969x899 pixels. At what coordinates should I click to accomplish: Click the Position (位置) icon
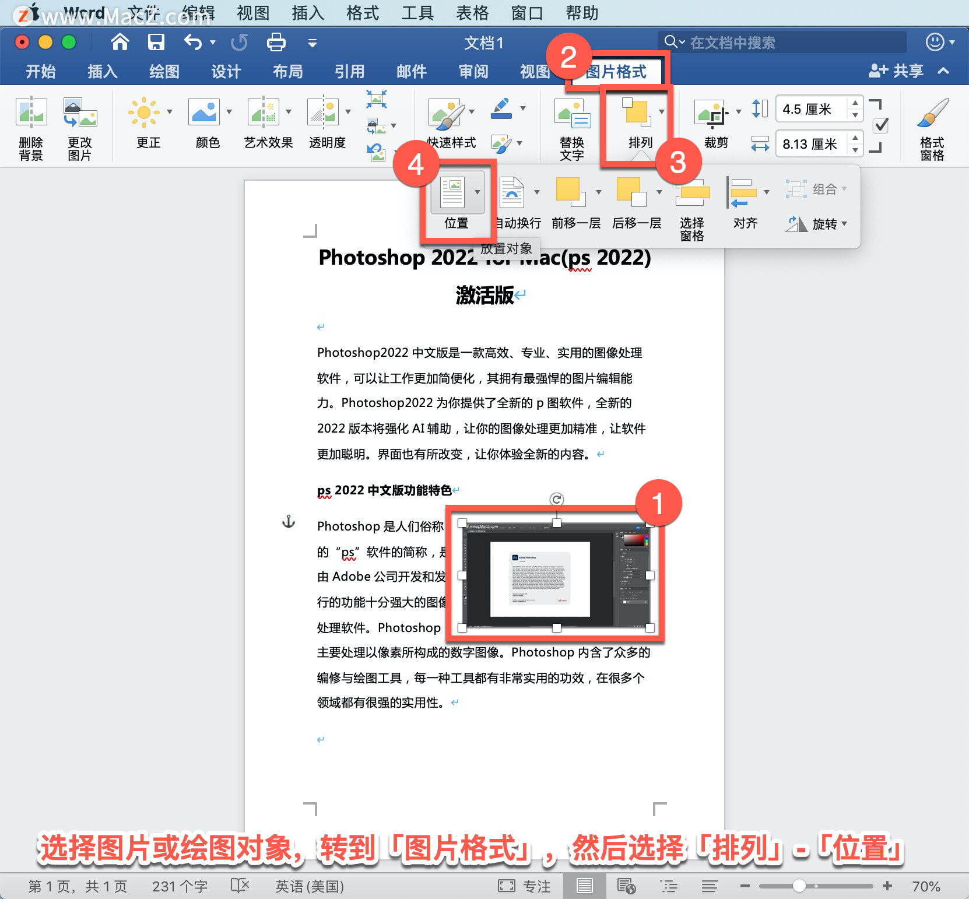tap(452, 192)
